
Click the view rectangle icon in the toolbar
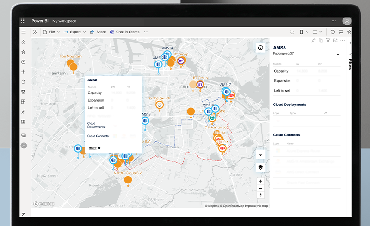(x=315, y=32)
